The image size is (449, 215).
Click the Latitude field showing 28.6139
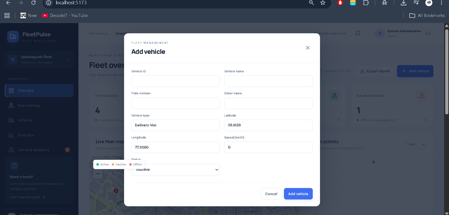point(268,125)
